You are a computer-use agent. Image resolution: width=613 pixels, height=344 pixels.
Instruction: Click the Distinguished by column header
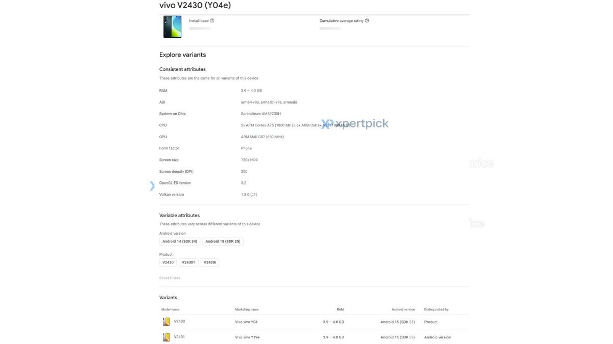(436, 309)
